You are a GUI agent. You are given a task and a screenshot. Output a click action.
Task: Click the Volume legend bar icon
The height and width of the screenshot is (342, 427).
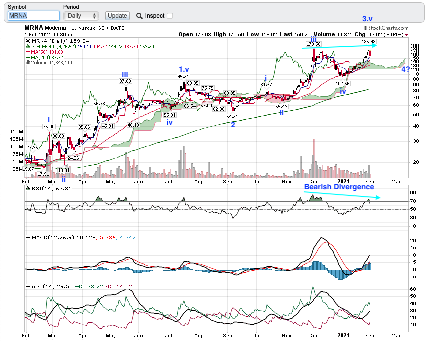pos(28,63)
